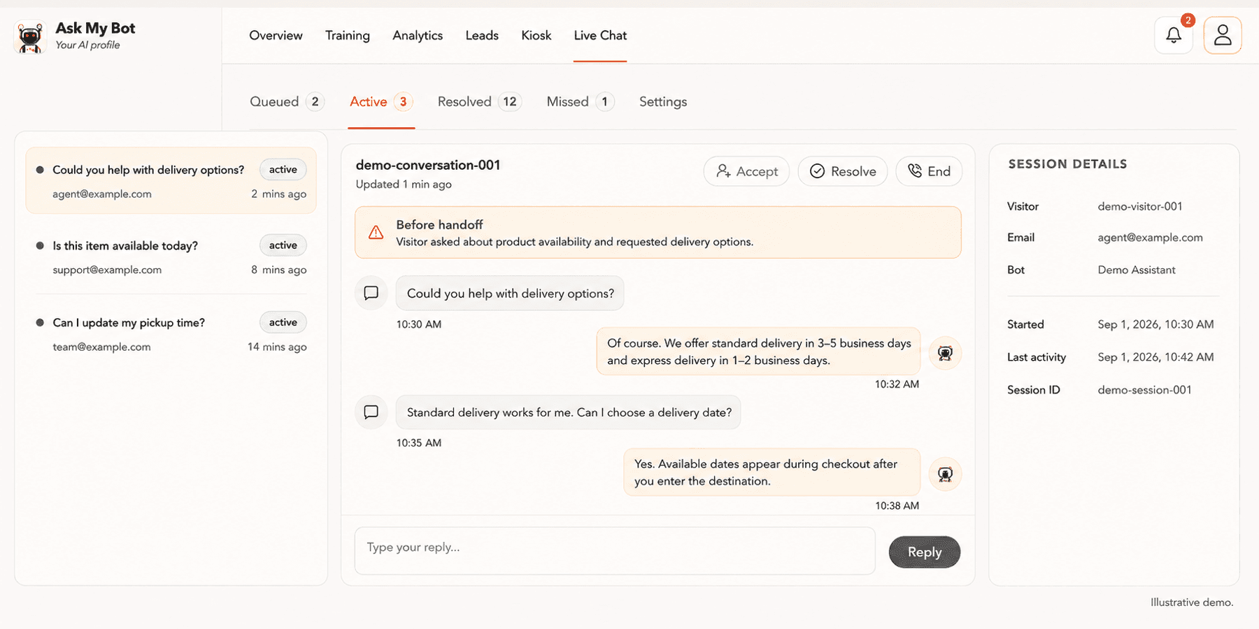Screen dimensions: 1259x629
Task: Click email agent@example.com in Session Details
Action: [x=1150, y=238]
